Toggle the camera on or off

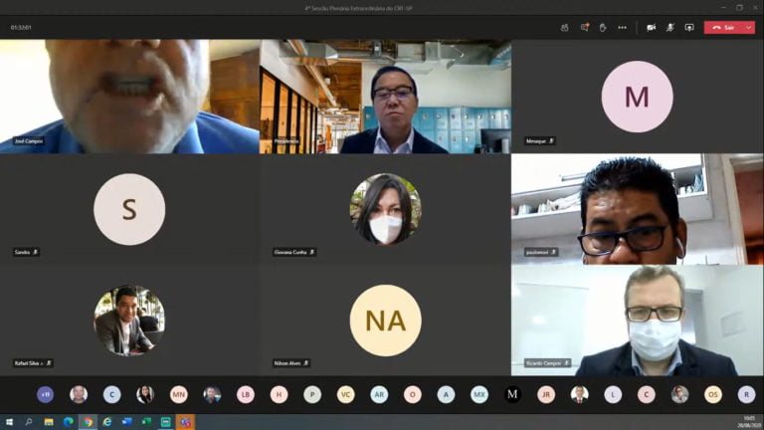[x=651, y=28]
